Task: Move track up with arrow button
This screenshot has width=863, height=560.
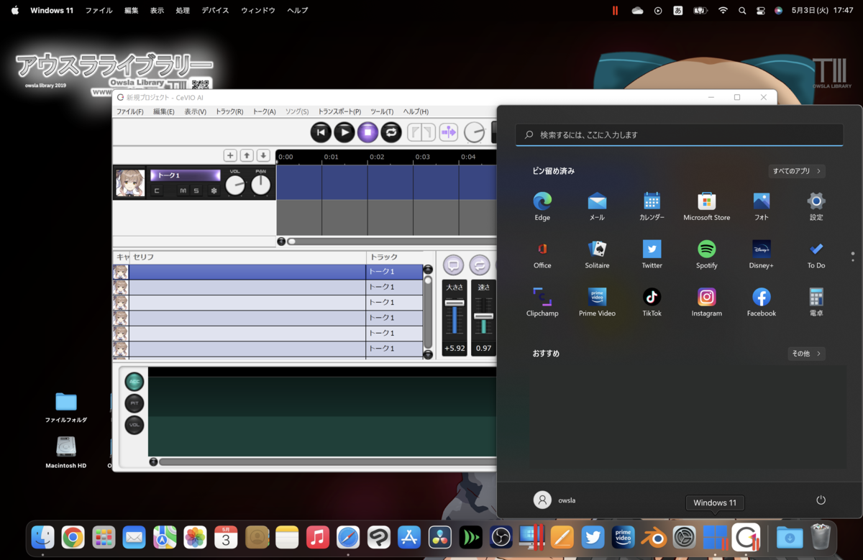Action: coord(247,155)
